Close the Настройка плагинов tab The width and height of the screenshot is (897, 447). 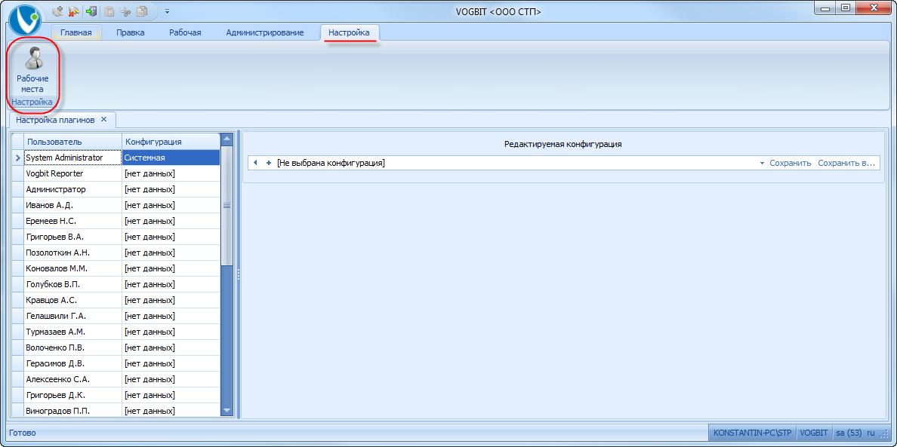click(104, 119)
